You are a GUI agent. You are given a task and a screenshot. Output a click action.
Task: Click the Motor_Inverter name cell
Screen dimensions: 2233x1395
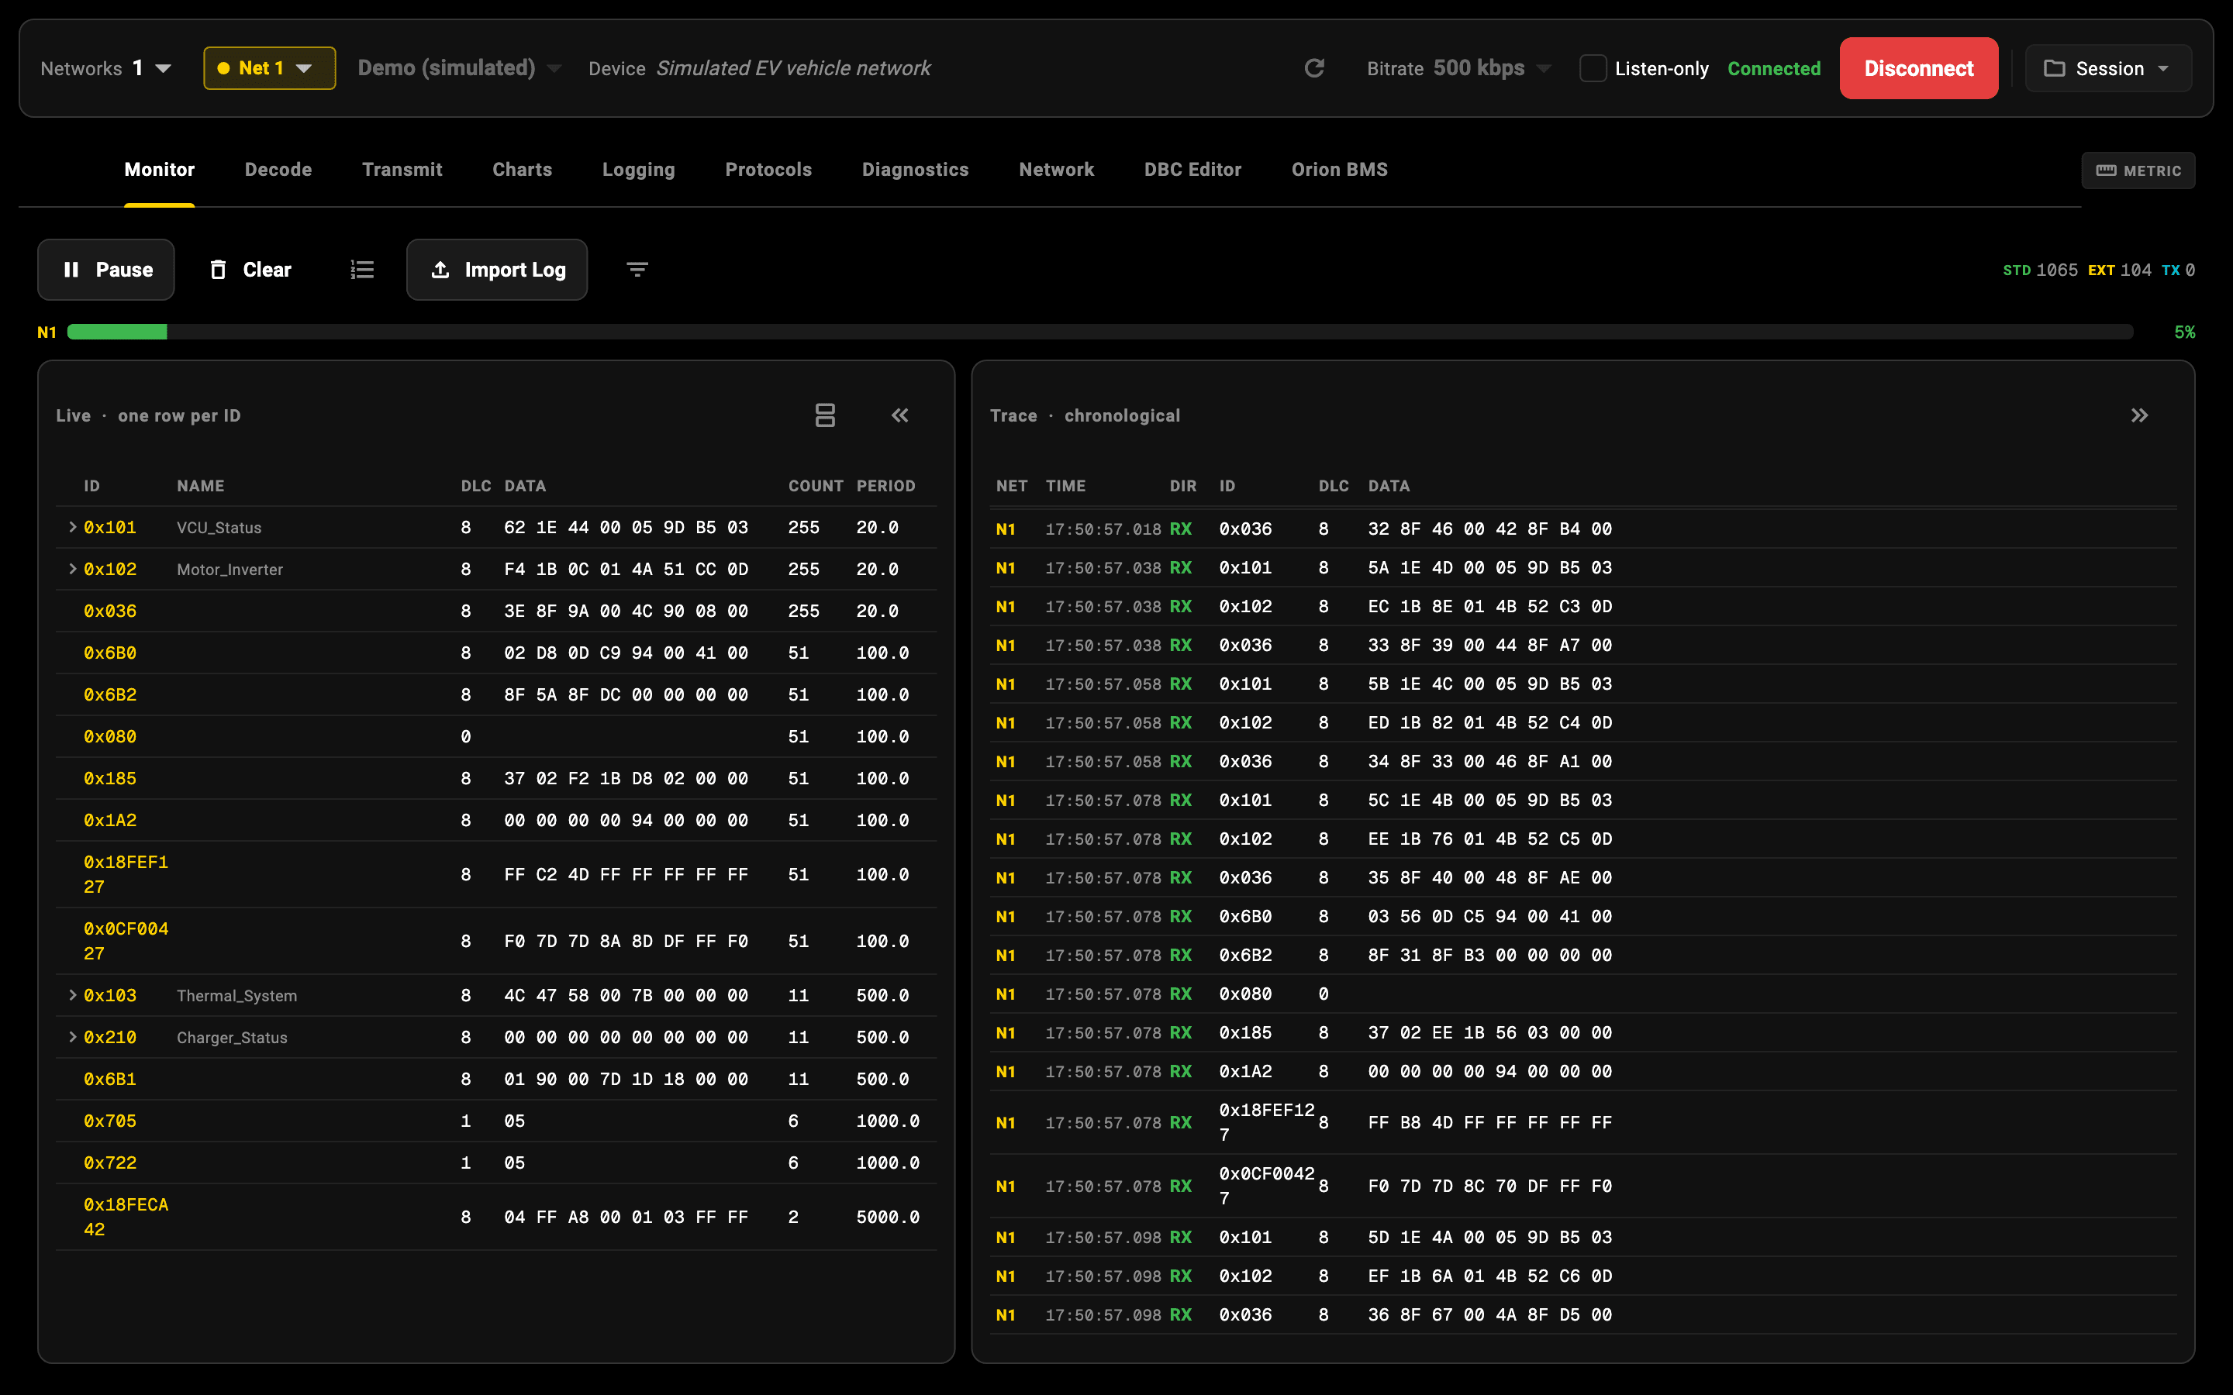(x=230, y=570)
